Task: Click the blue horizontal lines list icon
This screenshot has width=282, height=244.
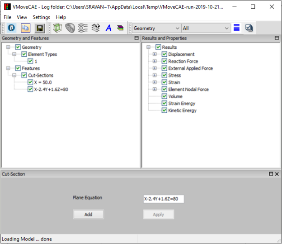Action: (236, 28)
